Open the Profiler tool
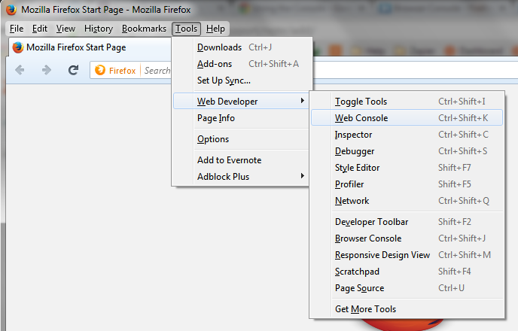This screenshot has width=518, height=331. pyautogui.click(x=407, y=184)
